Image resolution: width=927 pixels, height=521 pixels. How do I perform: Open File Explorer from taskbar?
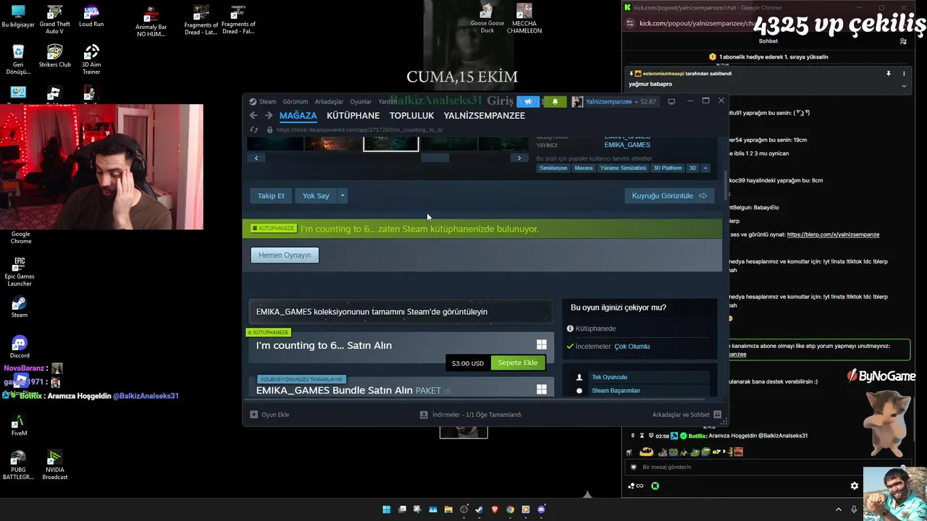pyautogui.click(x=448, y=509)
